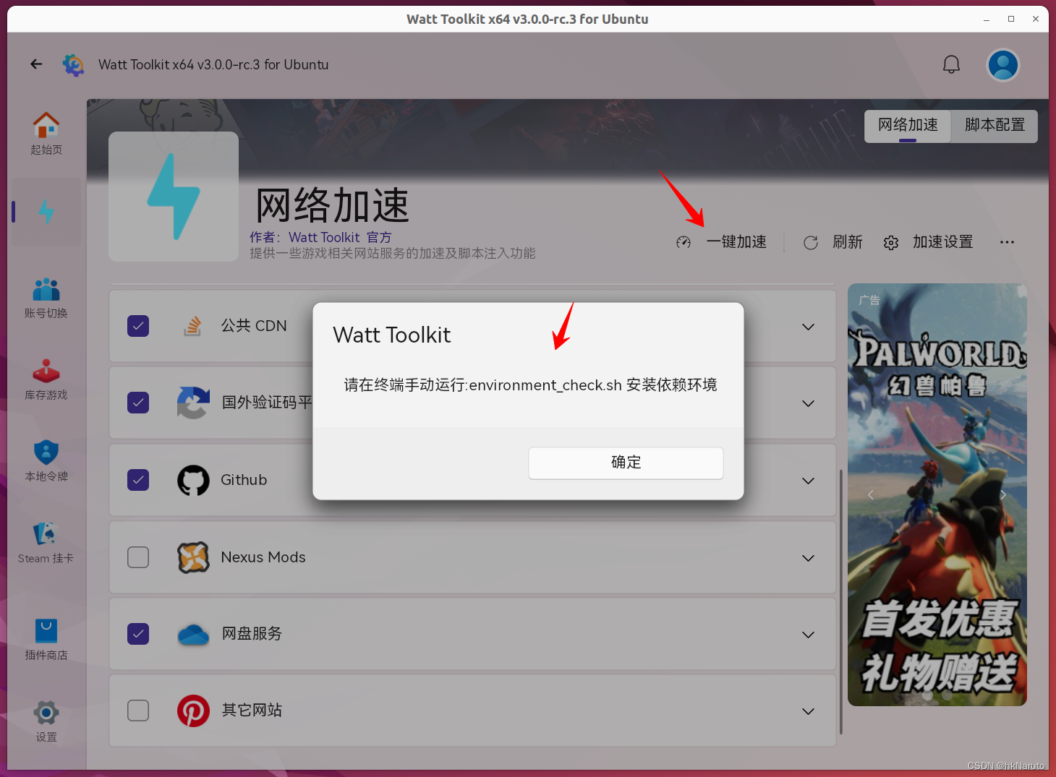Select the 网盘服务 row label
Viewport: 1056px width, 777px height.
(x=252, y=634)
